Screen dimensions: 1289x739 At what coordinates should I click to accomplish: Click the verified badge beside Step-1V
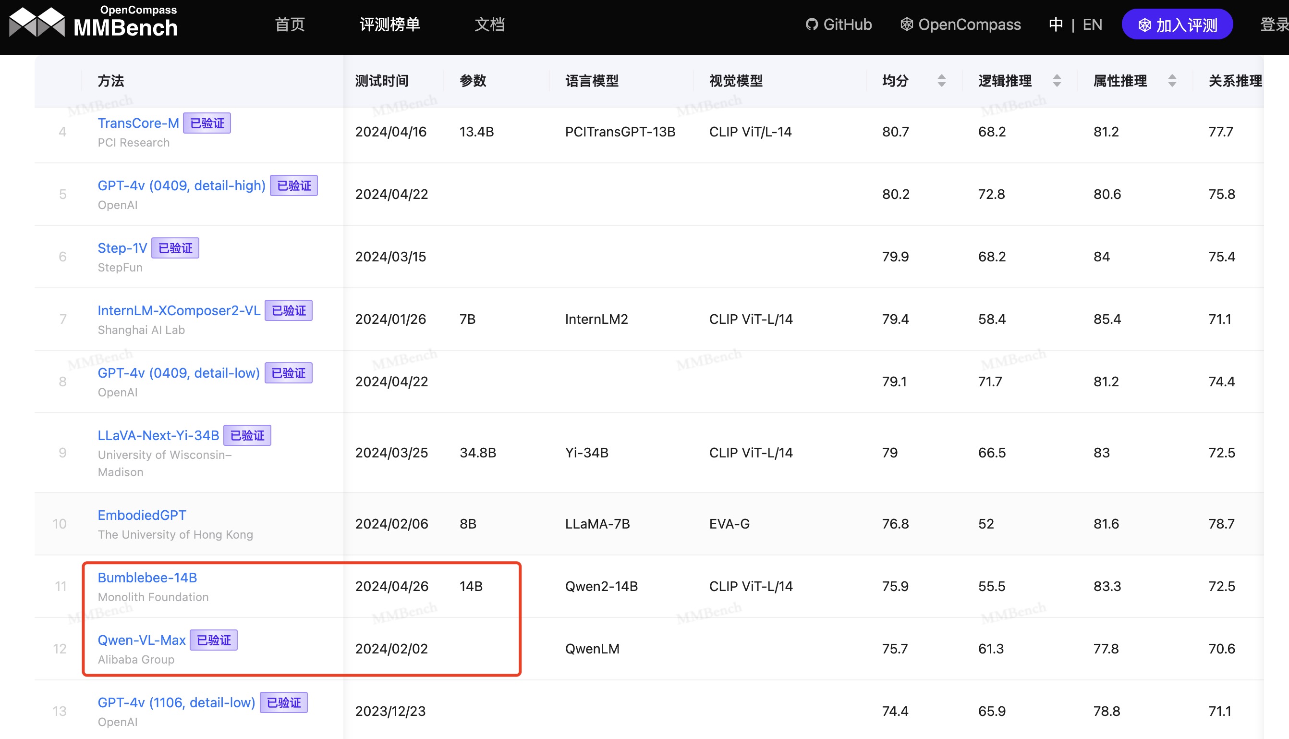(x=175, y=248)
